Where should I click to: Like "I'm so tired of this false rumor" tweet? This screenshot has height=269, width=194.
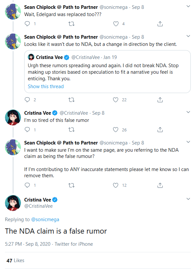coord(115,130)
